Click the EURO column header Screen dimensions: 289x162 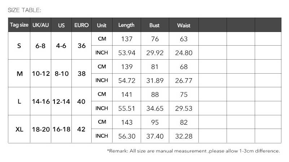[x=82, y=25]
